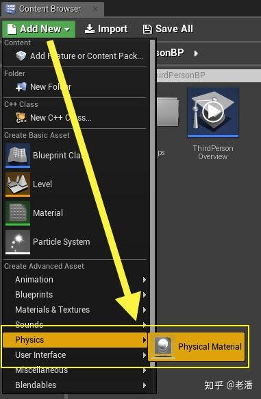Screen dimensions: 261x399
Task: Click the Level asset icon
Action: [18, 184]
